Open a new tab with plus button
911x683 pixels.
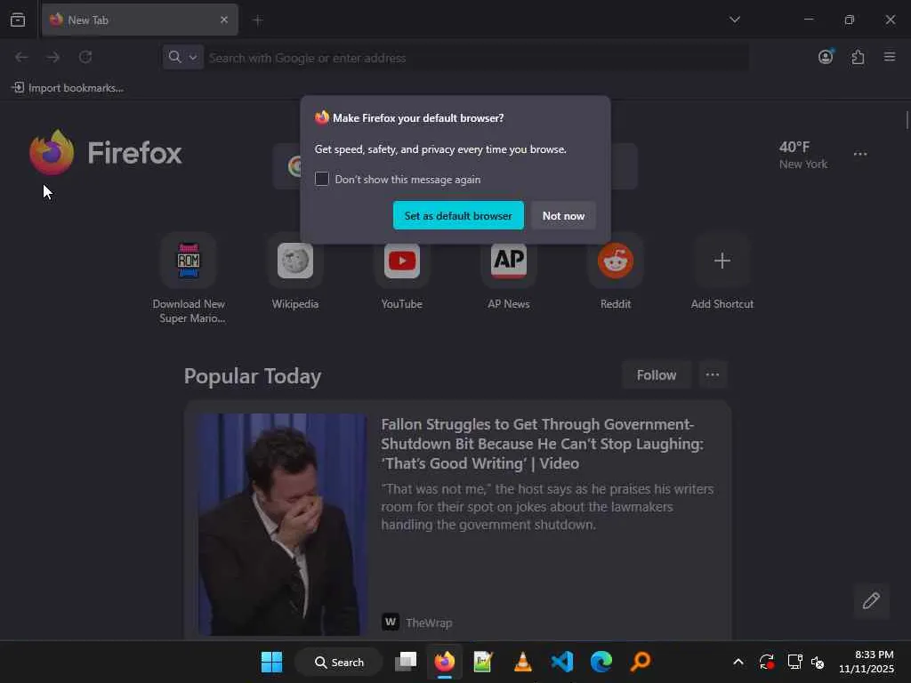coord(258,20)
